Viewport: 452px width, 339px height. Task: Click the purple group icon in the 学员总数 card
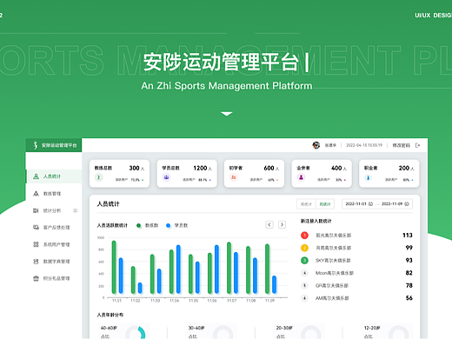[x=166, y=177]
